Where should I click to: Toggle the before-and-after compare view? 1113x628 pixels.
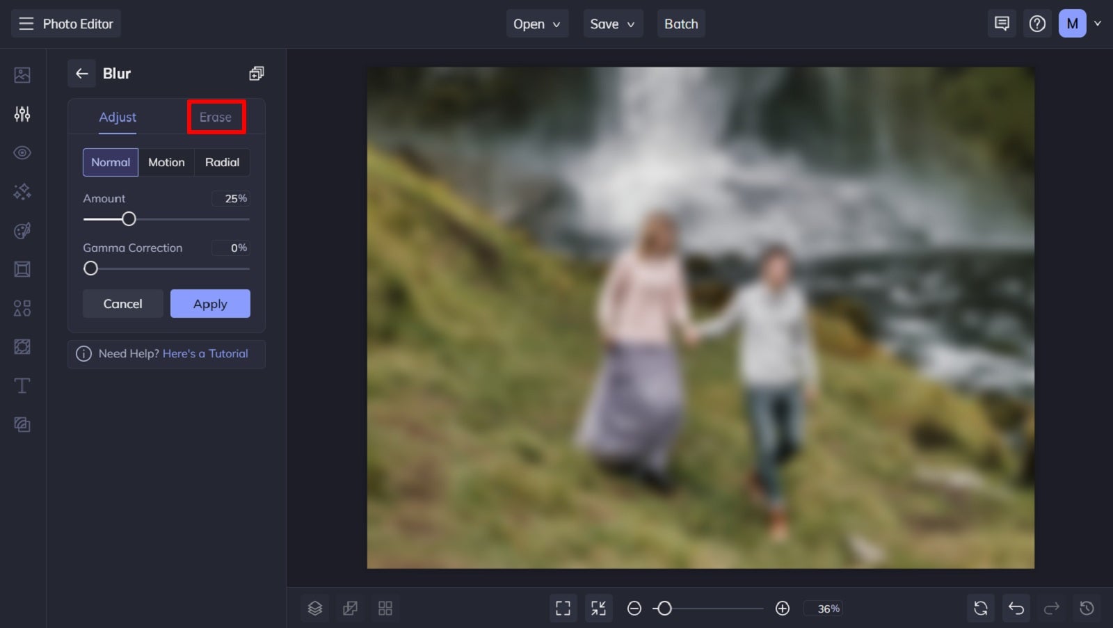(x=350, y=607)
